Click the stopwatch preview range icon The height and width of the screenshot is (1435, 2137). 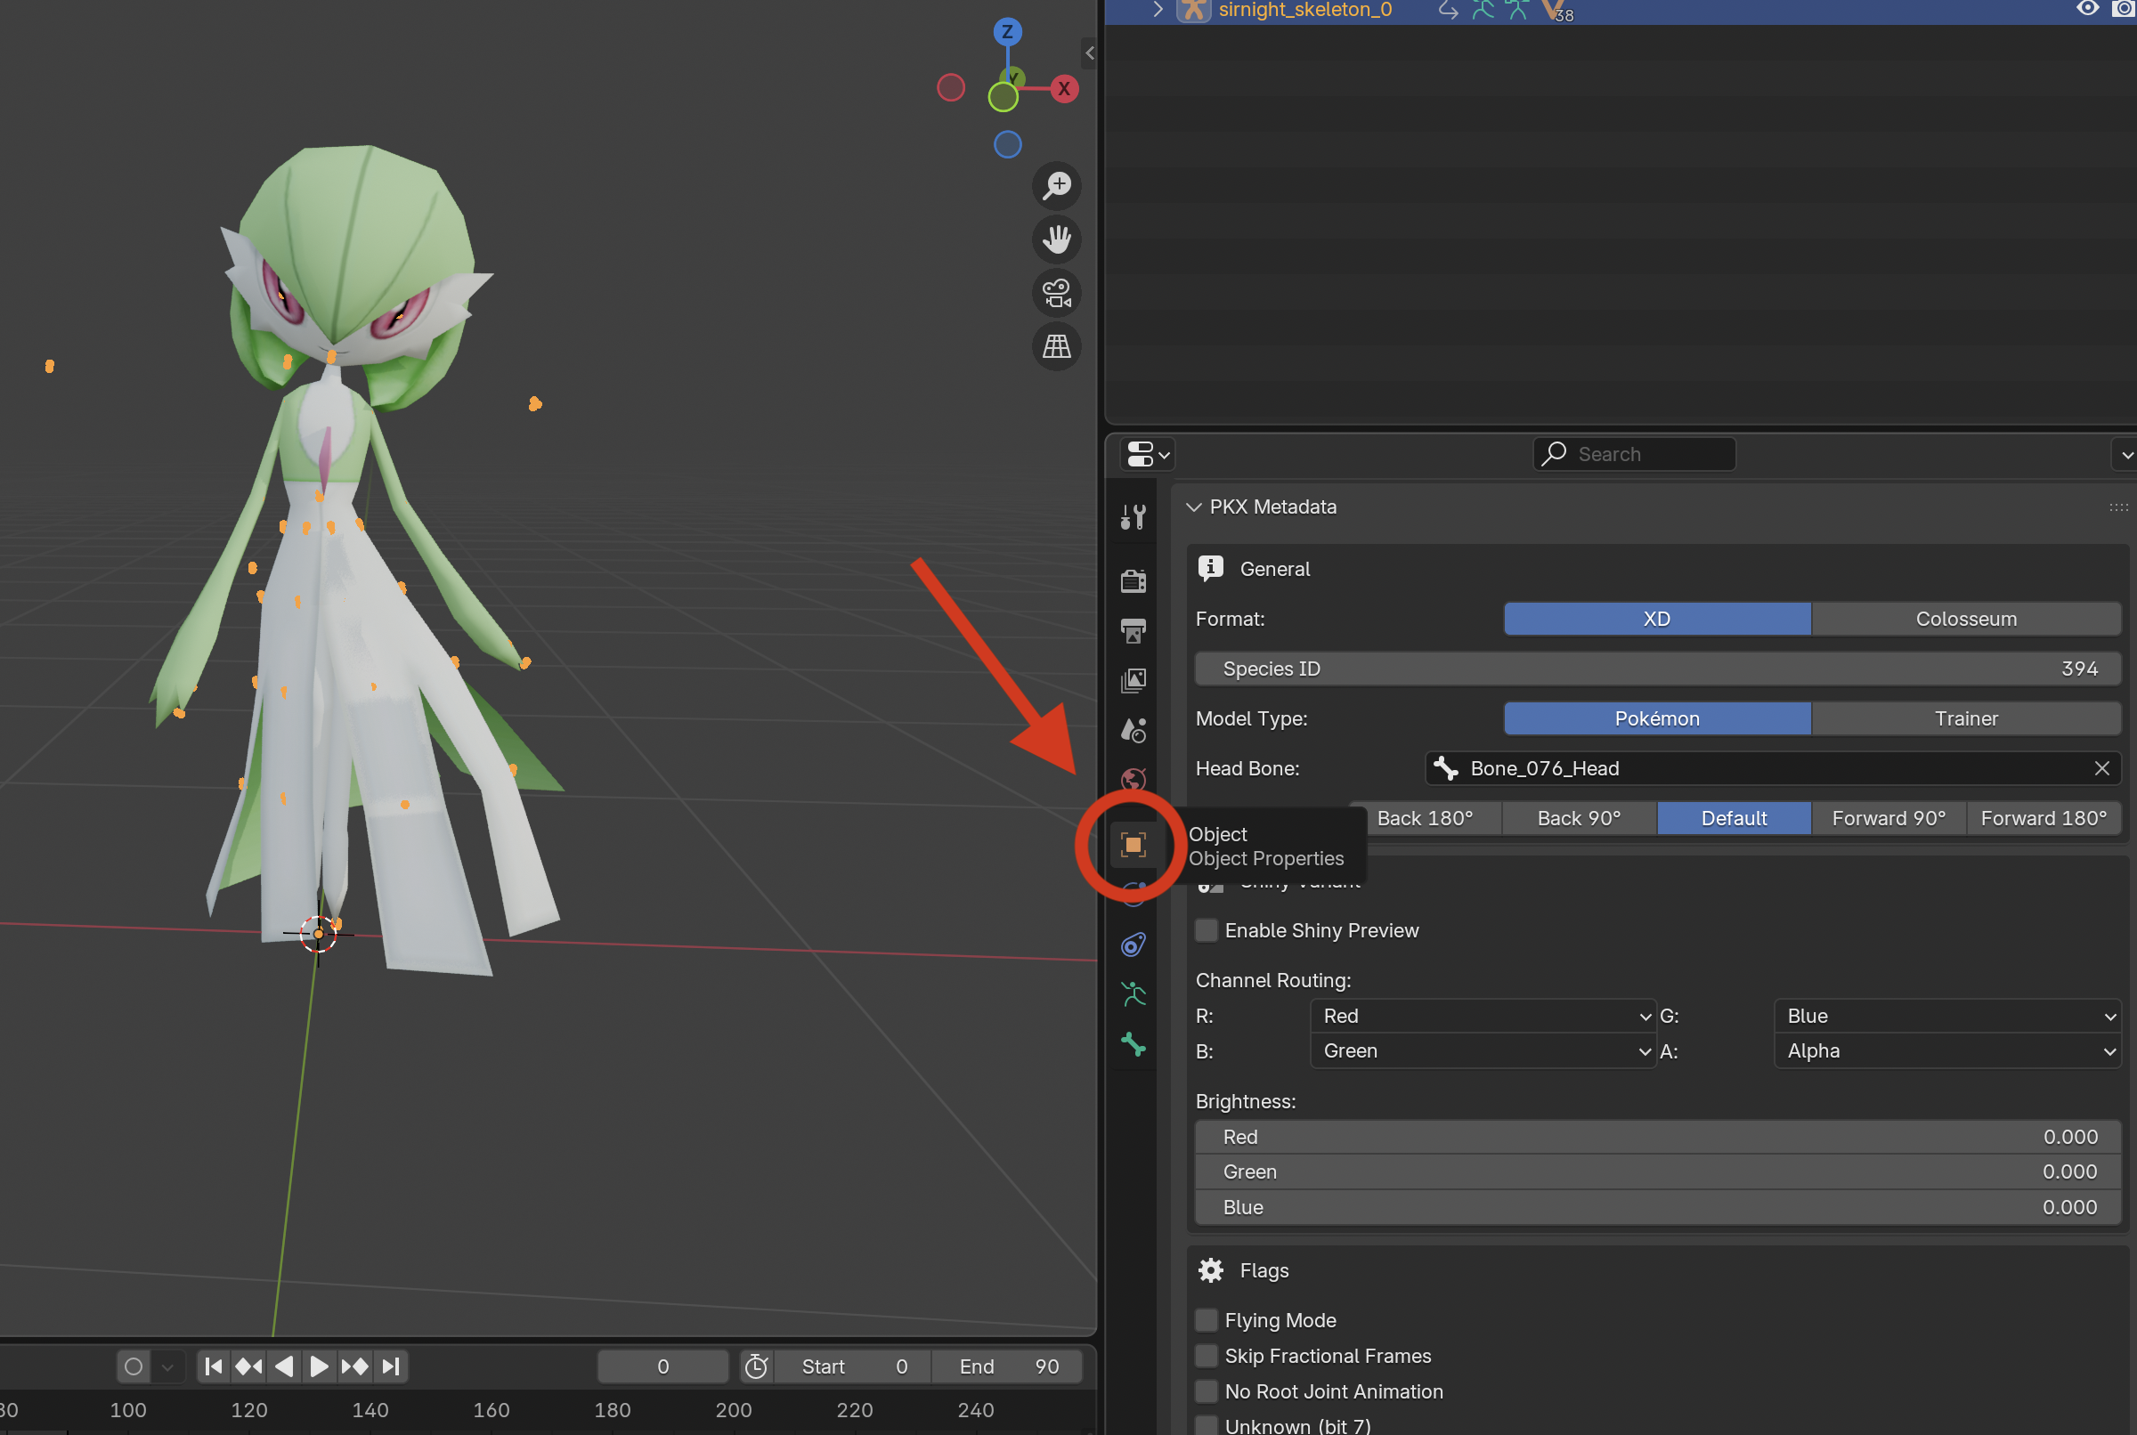tap(756, 1366)
